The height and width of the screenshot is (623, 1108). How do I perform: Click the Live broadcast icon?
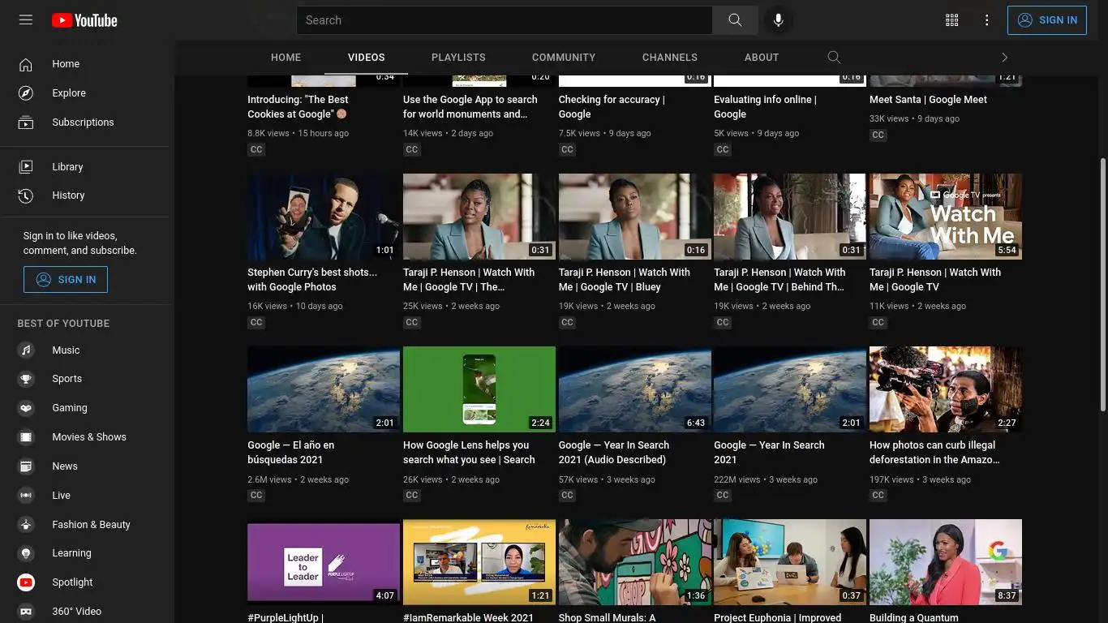pyautogui.click(x=26, y=496)
